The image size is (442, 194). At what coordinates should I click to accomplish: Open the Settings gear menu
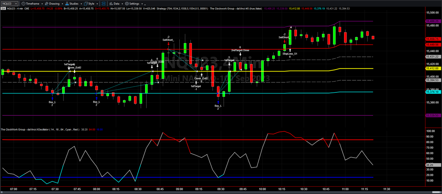coord(131,3)
